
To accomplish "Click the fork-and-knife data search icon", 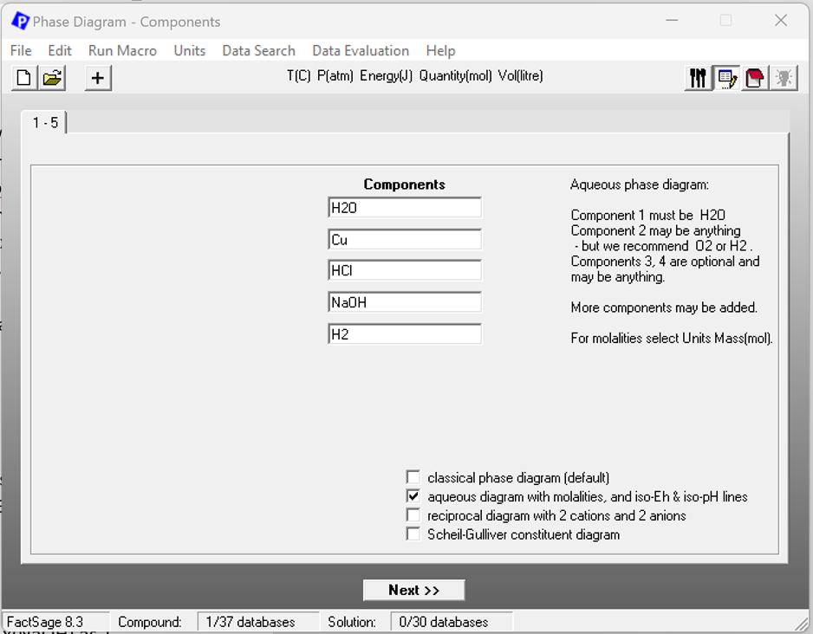I will click(x=698, y=78).
